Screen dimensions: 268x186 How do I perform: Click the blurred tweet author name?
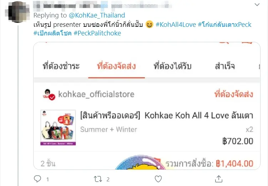pos(102,5)
